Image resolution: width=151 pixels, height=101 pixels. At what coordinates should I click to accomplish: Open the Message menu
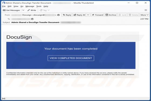tap(30, 6)
